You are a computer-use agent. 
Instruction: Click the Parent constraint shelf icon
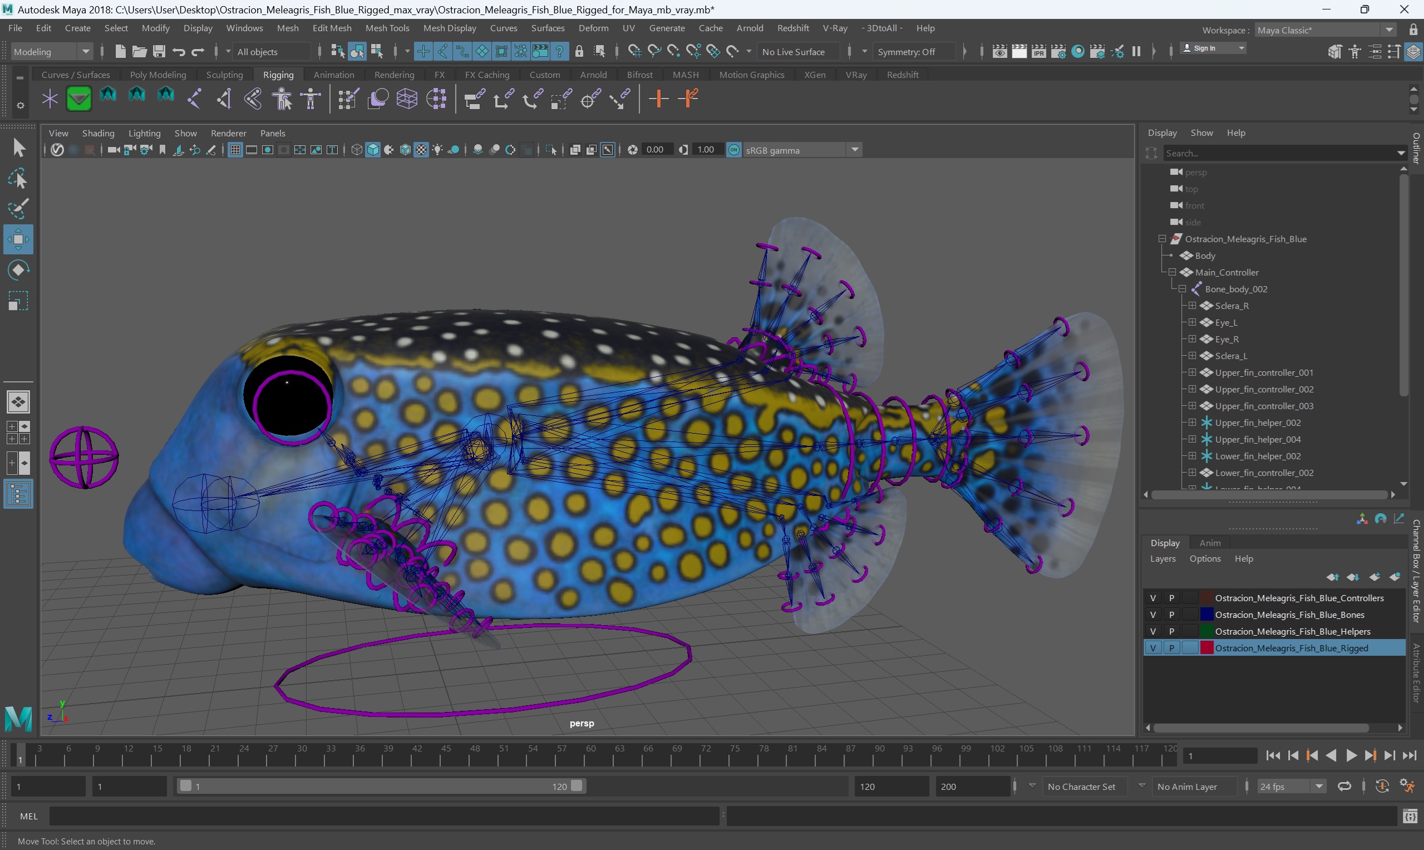[474, 99]
